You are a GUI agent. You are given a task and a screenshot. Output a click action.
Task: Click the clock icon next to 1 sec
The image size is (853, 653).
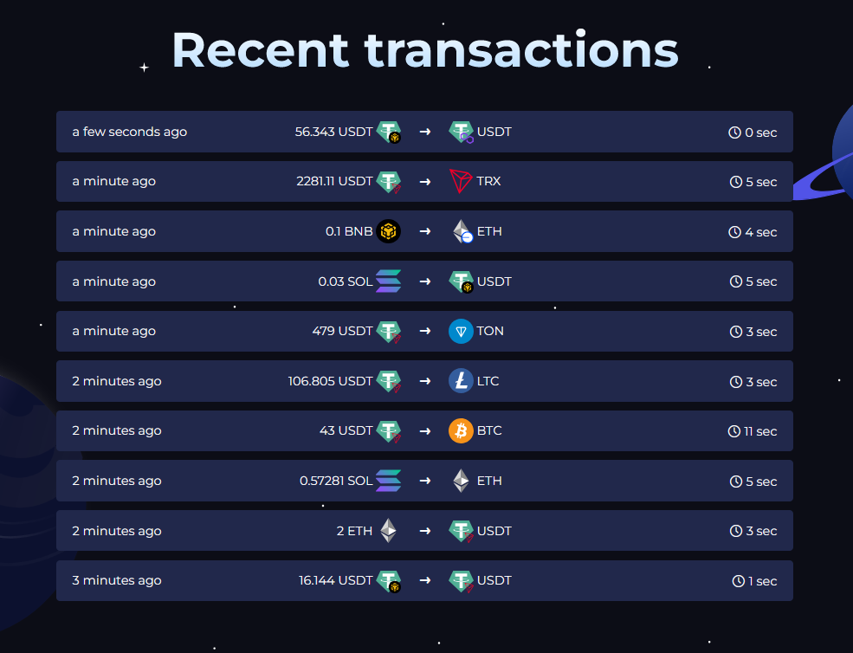point(739,581)
